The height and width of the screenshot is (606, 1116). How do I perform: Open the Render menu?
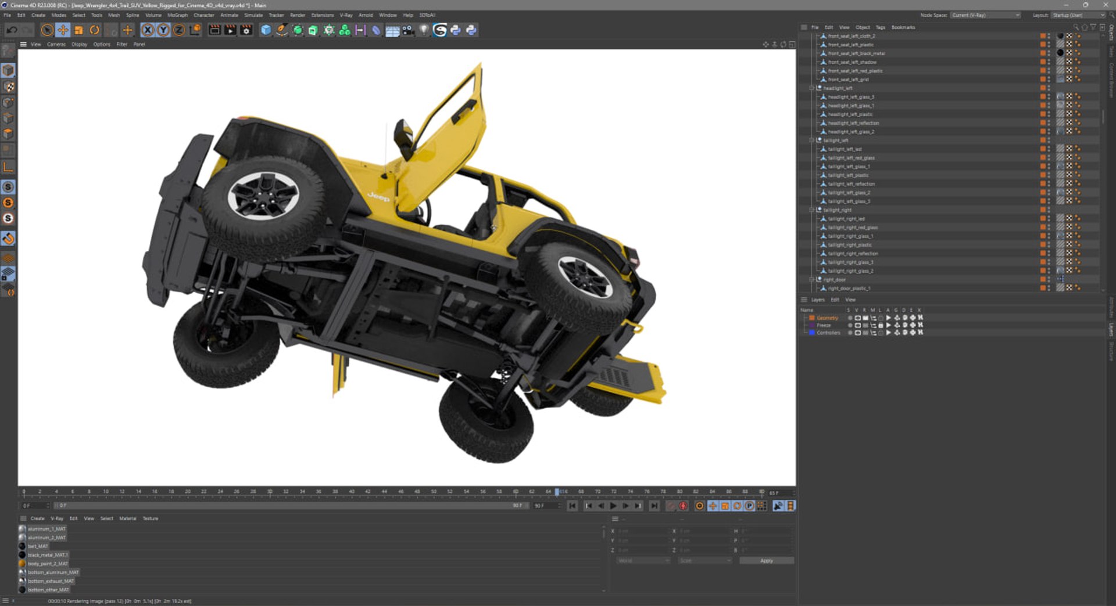point(298,15)
